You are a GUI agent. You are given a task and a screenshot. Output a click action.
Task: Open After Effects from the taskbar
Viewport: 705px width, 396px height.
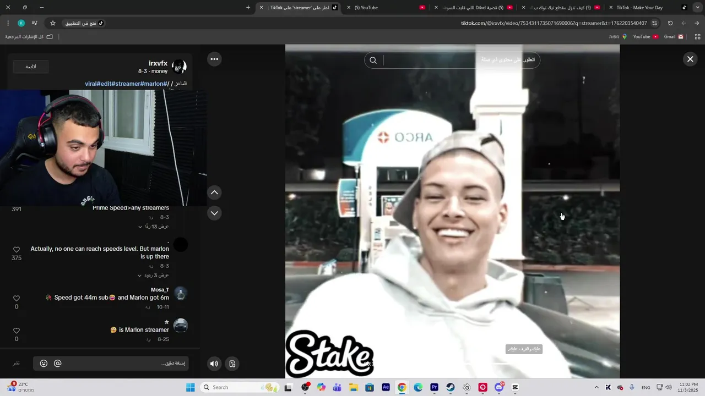[386, 387]
